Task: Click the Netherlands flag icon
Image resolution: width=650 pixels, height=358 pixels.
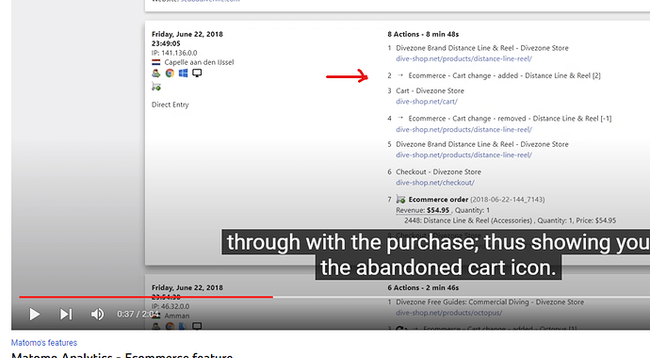Action: tap(155, 62)
